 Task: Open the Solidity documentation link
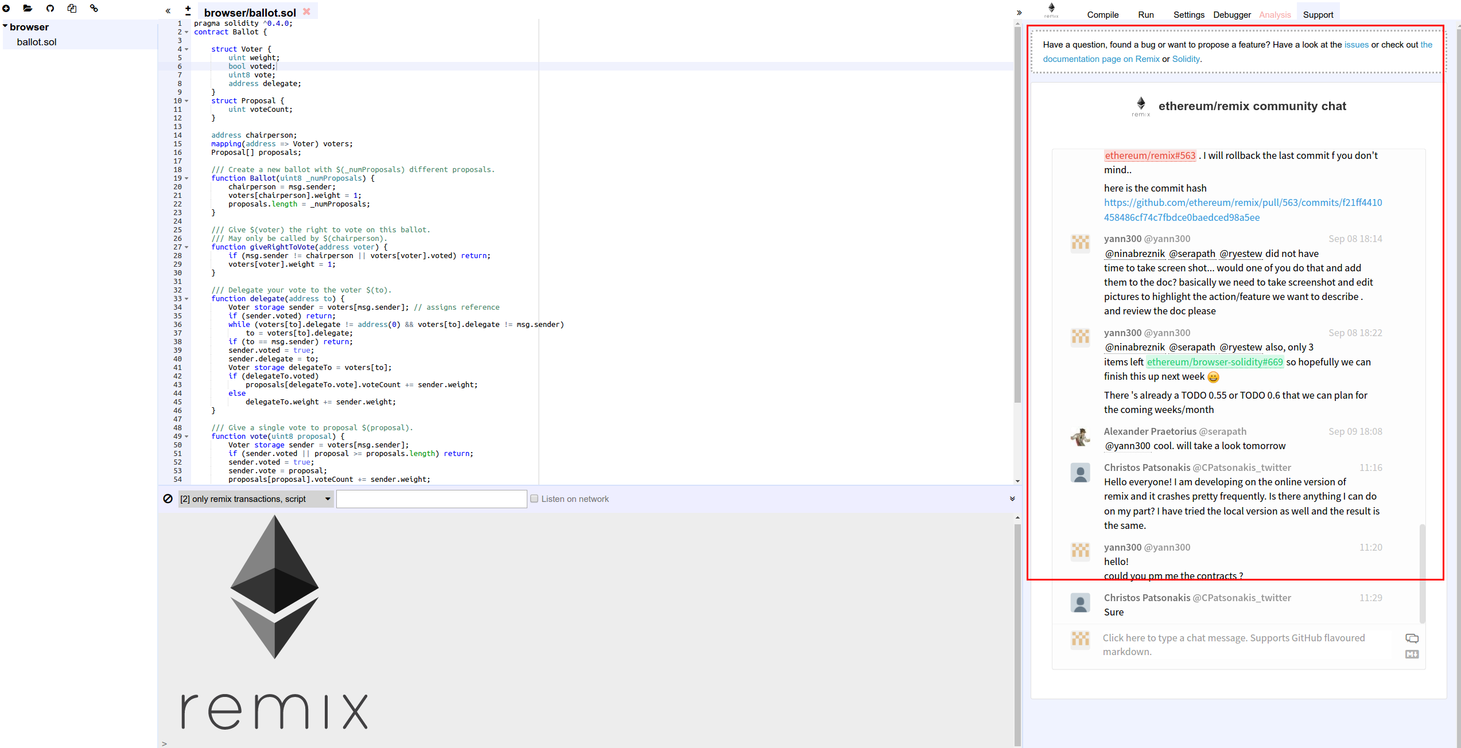[1186, 59]
